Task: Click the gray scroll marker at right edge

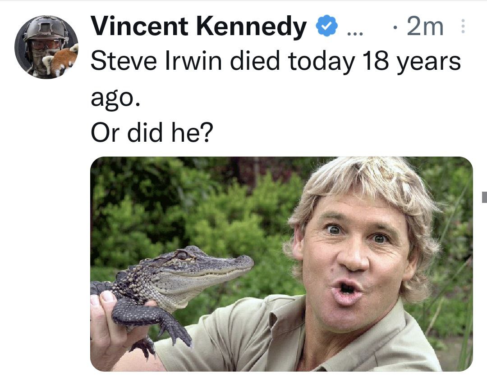Action: click(x=484, y=197)
